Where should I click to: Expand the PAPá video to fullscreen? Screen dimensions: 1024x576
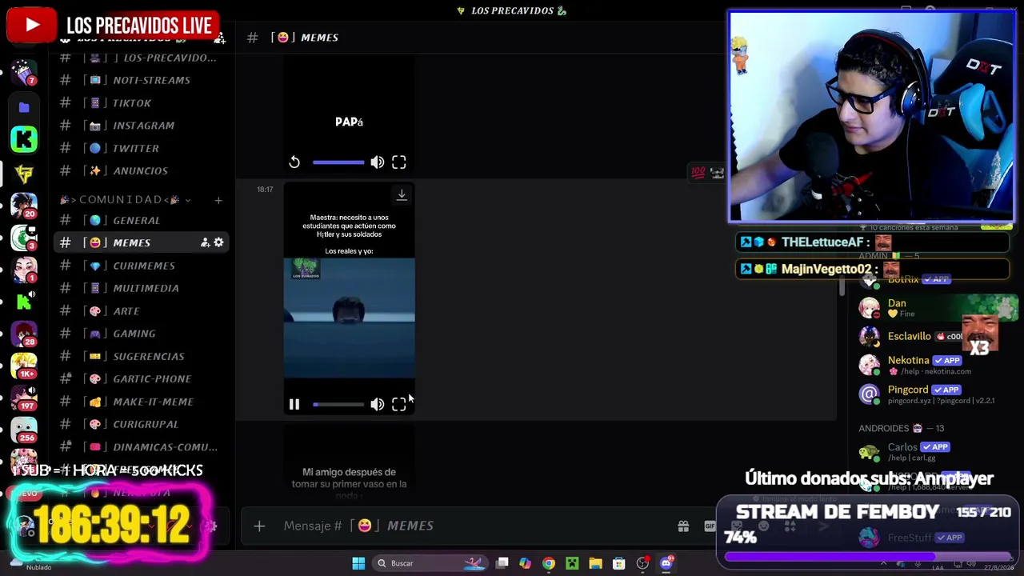tap(398, 162)
